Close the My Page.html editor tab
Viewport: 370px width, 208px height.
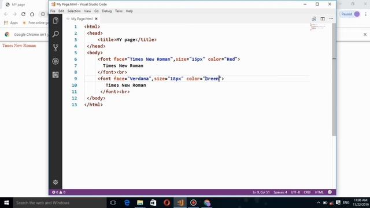97,19
